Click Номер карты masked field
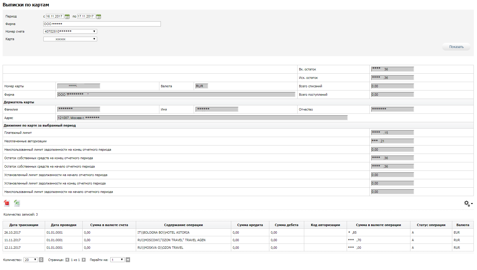477x270 pixels. click(79, 86)
